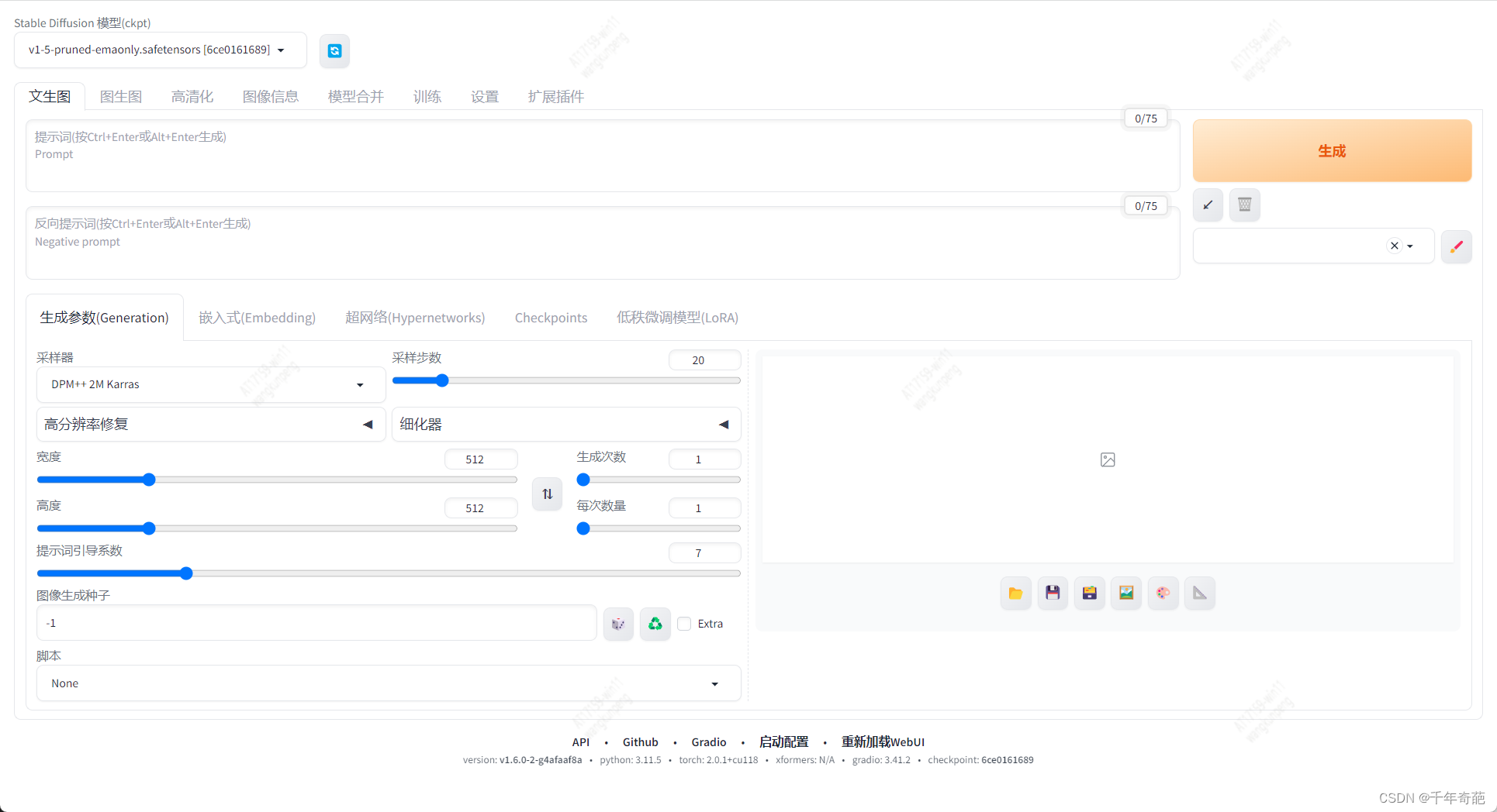
Task: Send image to extras using triangle ruler icon
Action: 1200,594
